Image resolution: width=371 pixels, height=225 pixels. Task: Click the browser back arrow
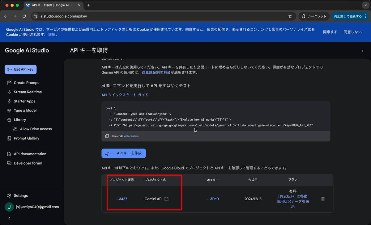(6, 16)
